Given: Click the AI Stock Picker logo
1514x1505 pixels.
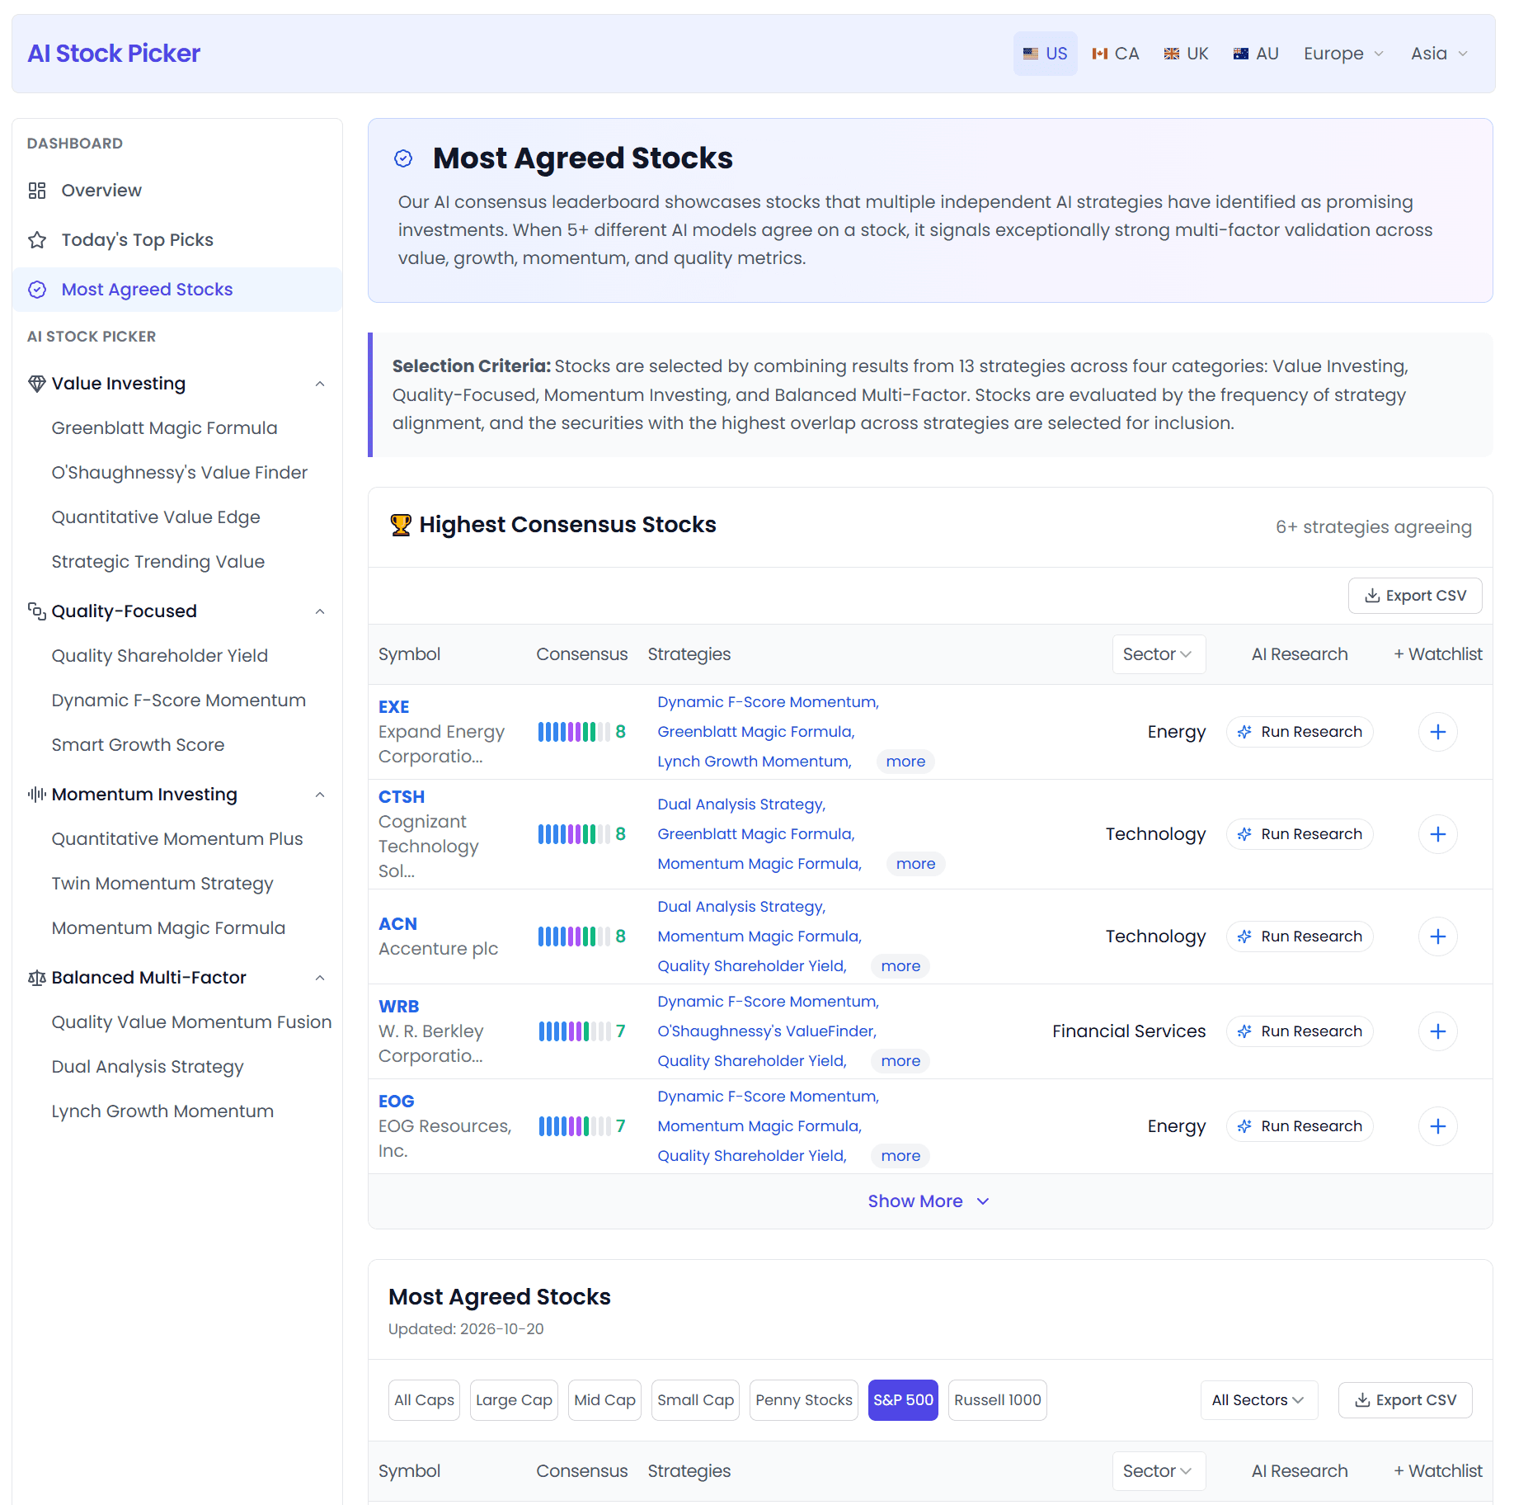Looking at the screenshot, I should pyautogui.click(x=114, y=54).
